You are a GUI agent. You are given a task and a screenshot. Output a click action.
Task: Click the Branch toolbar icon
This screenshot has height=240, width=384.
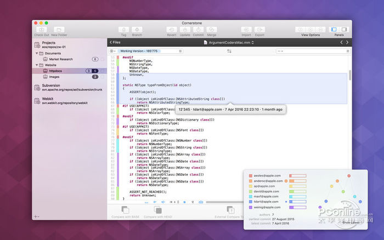tap(137, 29)
